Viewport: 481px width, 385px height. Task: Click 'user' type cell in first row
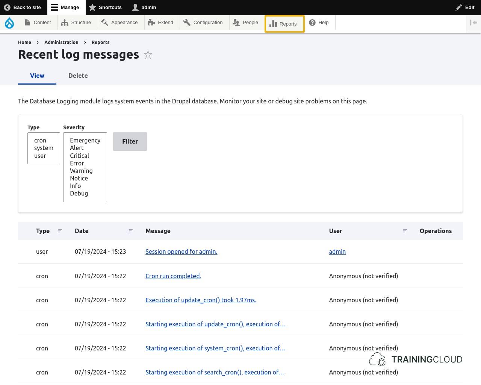point(42,252)
